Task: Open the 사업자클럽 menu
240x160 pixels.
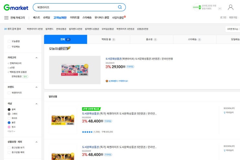Action: coord(118,17)
